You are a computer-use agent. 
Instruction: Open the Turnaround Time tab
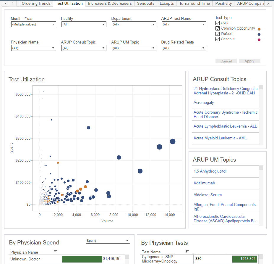pyautogui.click(x=194, y=3)
